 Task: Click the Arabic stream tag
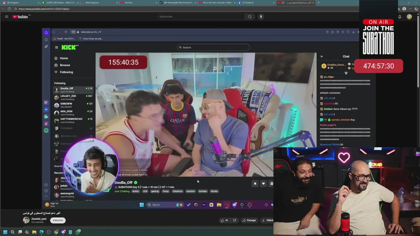click(136, 191)
